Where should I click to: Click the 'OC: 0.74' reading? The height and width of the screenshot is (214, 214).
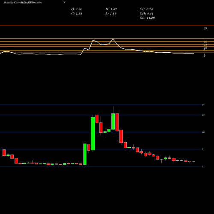pos(146,9)
